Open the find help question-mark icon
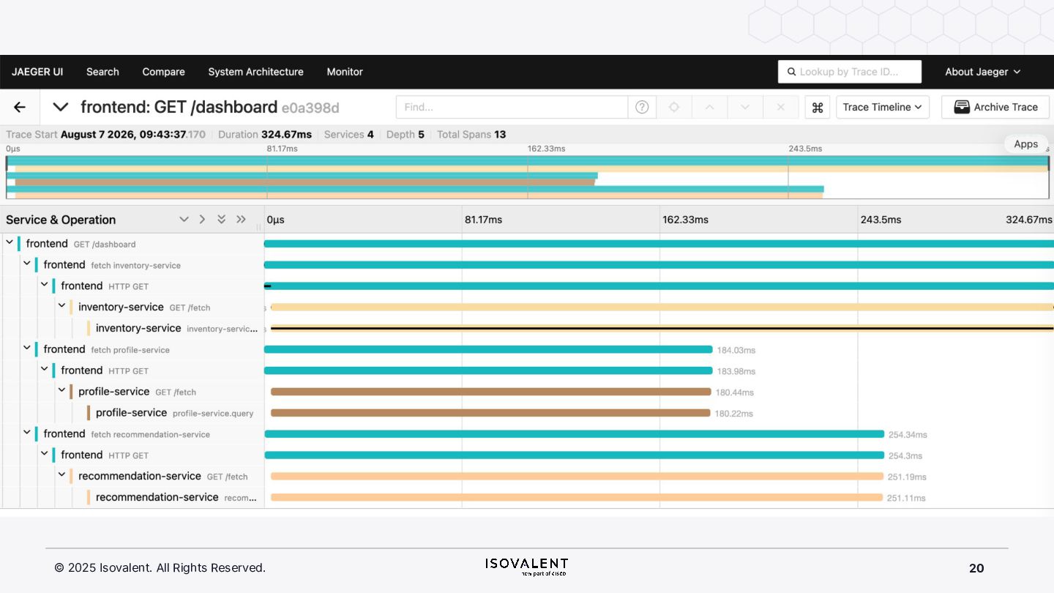1054x593 pixels. point(642,107)
